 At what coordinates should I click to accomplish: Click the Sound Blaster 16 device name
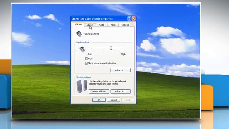(92, 34)
